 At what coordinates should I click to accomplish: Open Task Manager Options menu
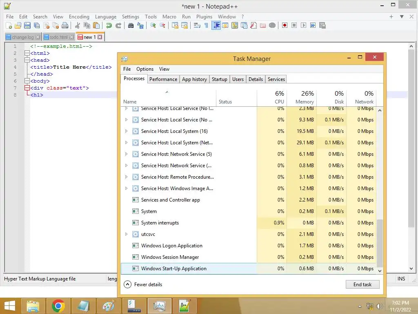[x=145, y=69]
